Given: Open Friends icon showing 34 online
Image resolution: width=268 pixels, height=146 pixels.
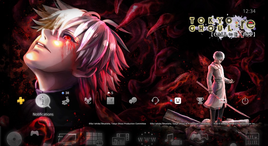Looking at the screenshot, I should pos(65,101).
